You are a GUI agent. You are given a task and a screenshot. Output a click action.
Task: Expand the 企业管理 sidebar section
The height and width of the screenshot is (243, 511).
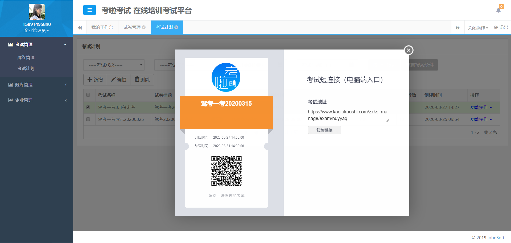coord(36,100)
